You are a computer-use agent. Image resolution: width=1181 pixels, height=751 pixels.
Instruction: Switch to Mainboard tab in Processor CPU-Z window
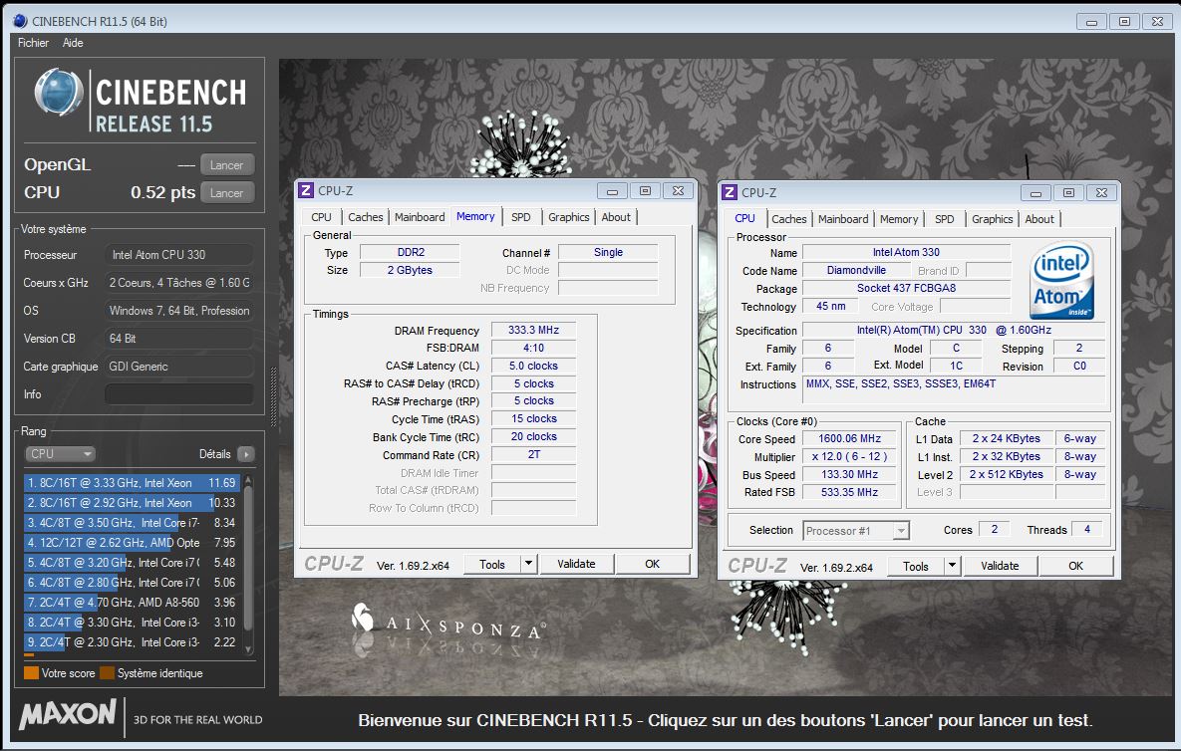[x=843, y=219]
